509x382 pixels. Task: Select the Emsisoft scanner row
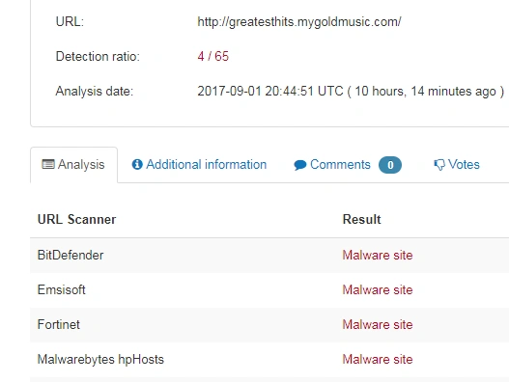[x=269, y=290]
